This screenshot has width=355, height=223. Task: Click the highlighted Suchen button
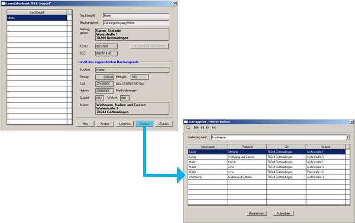point(144,124)
